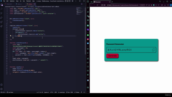Open a new browser tab
172x97 pixels.
112,2
